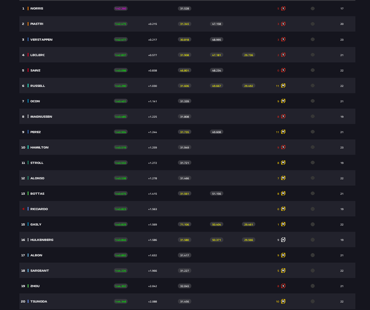Click Piastri's best lap time 1:42.475

coord(121,24)
